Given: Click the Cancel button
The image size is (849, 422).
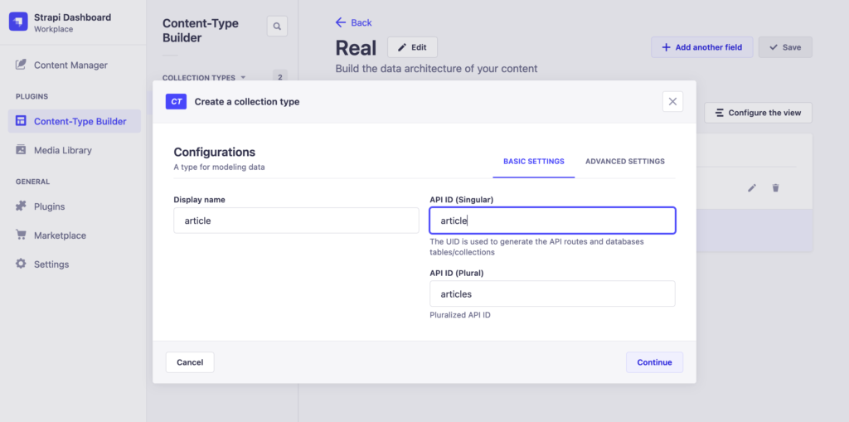Looking at the screenshot, I should [x=190, y=362].
